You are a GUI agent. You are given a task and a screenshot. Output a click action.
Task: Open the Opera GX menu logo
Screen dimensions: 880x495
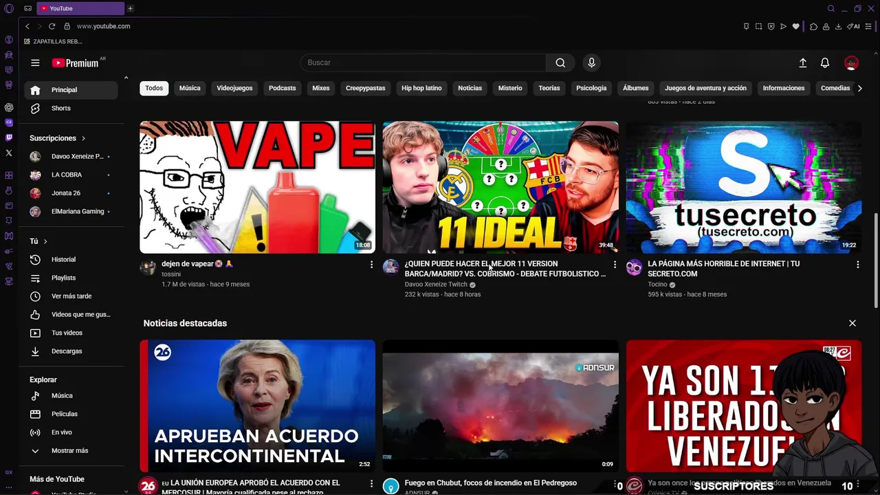click(x=9, y=8)
